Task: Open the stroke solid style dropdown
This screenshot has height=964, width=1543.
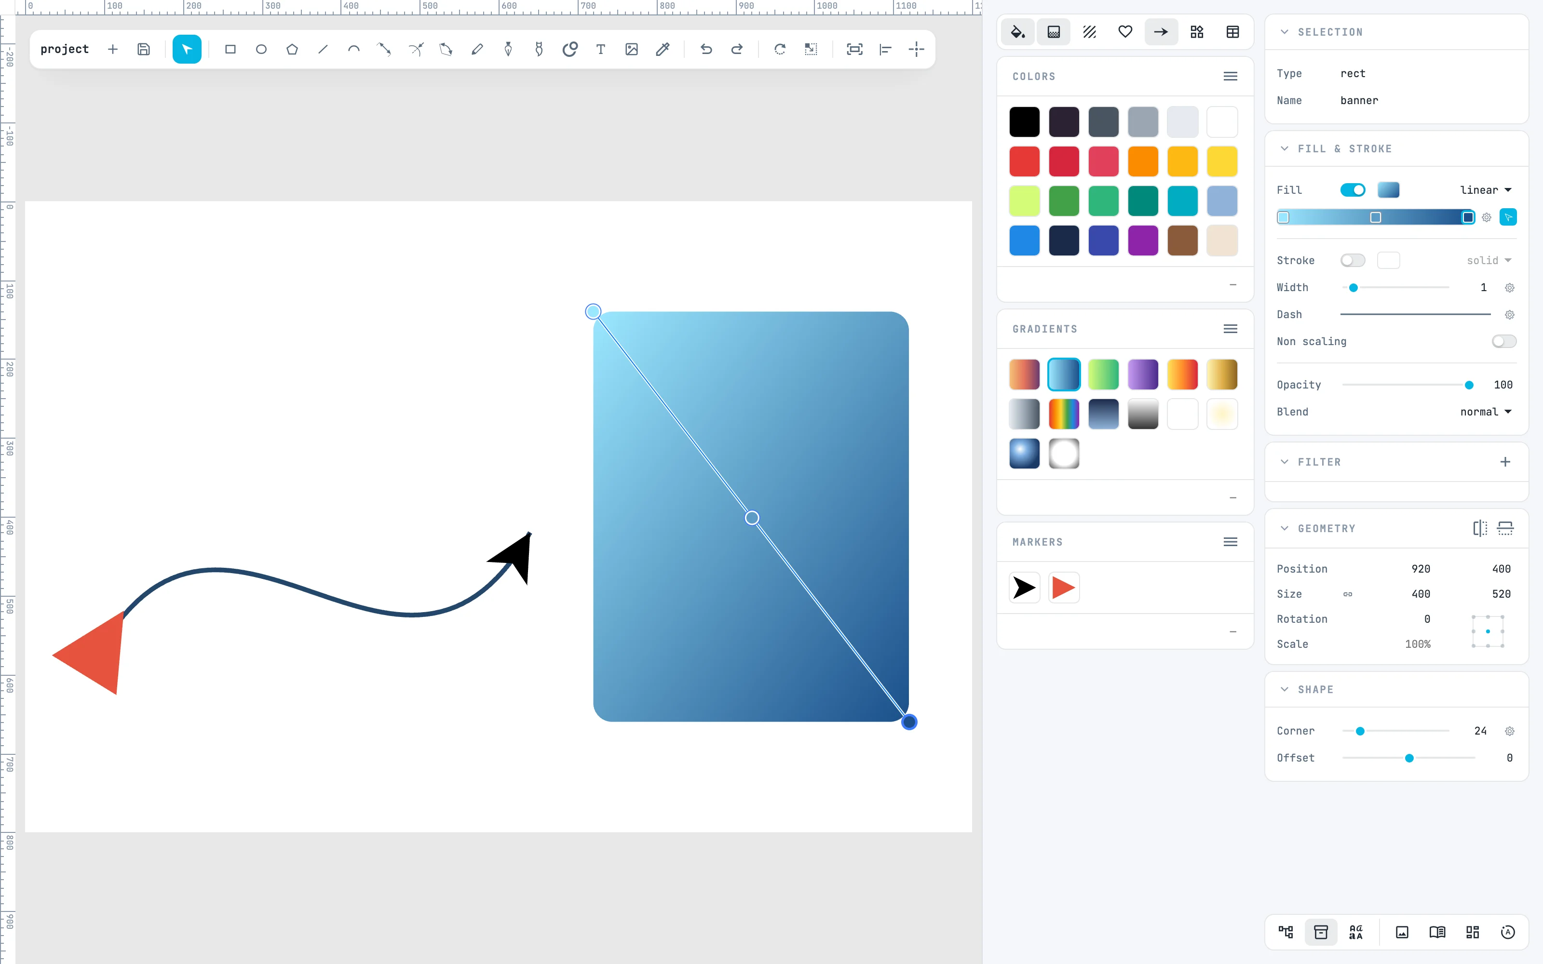Action: tap(1489, 260)
